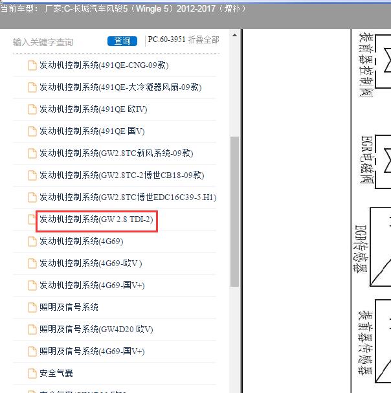Click document icon beside 491QE 欧IV
Screen dimensions: 391x393
(x=32, y=109)
